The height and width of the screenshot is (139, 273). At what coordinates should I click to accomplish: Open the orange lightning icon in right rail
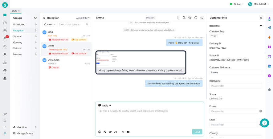click(269, 37)
